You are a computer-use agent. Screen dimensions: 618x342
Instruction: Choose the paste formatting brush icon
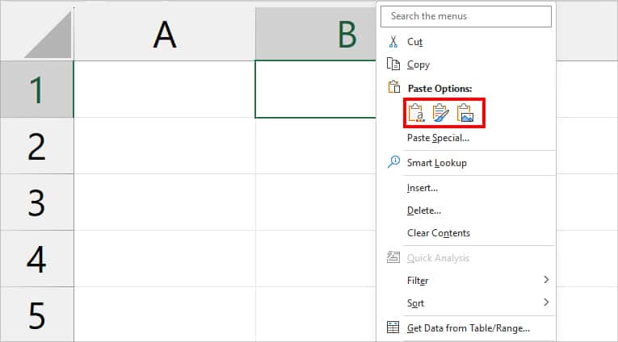tap(440, 113)
